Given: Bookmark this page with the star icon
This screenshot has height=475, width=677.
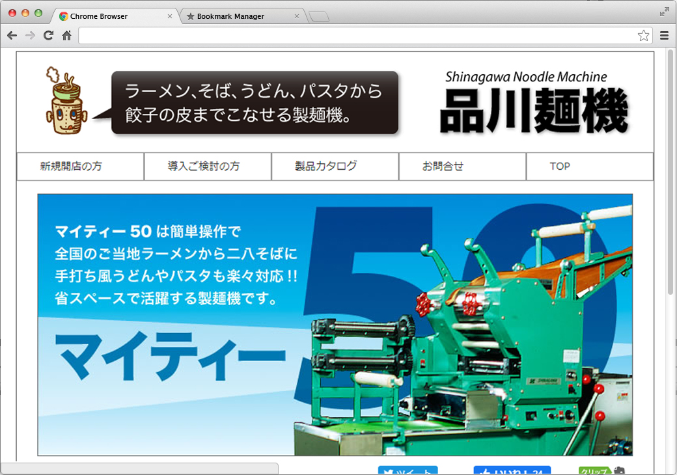Looking at the screenshot, I should point(643,35).
